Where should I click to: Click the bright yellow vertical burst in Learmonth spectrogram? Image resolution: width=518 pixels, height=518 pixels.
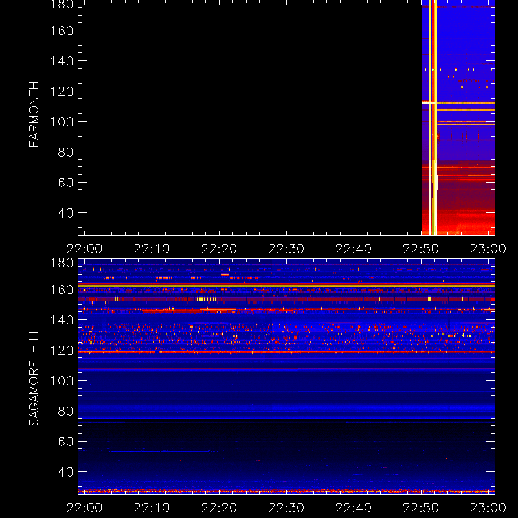[x=433, y=118]
